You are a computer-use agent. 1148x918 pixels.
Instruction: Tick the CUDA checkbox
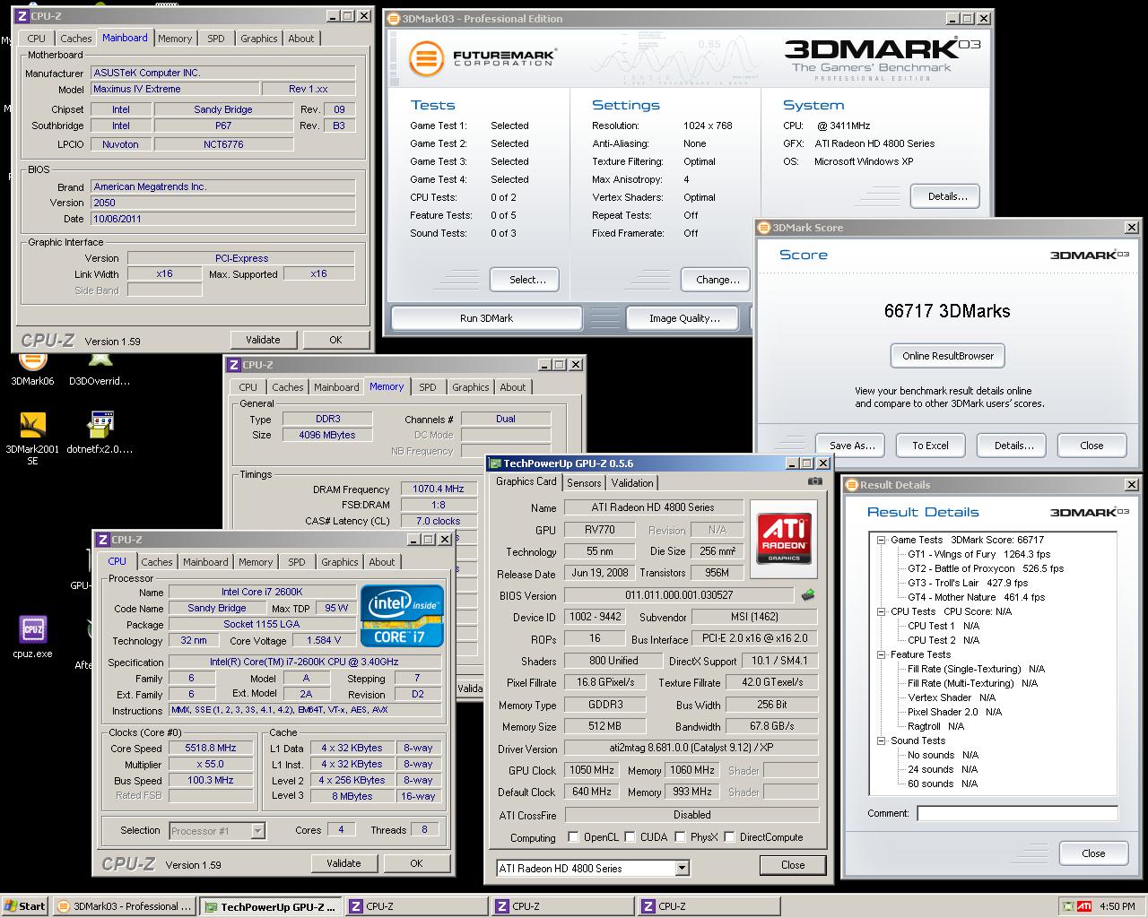tap(631, 837)
